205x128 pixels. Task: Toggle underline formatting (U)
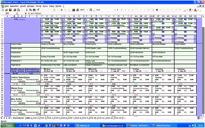click(x=133, y=10)
